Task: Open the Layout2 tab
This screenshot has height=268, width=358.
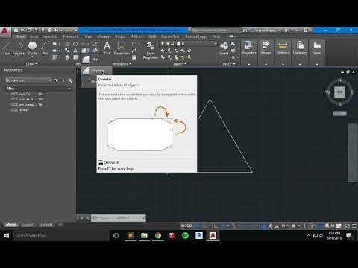Action: 46,225
